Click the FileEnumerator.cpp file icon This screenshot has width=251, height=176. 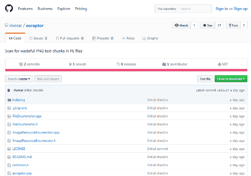click(9, 116)
